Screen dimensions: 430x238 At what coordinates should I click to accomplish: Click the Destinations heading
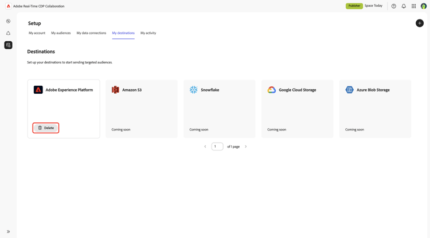(41, 51)
